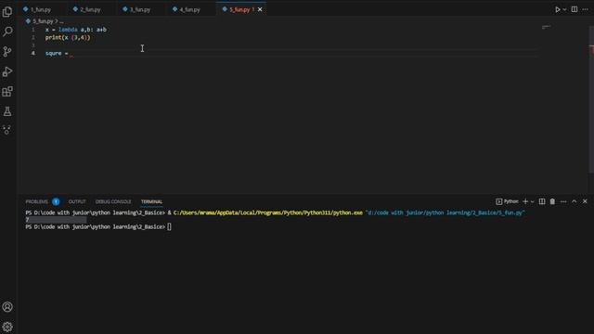Open the Accounts menu icon
This screenshot has height=334, width=594.
pos(7,307)
